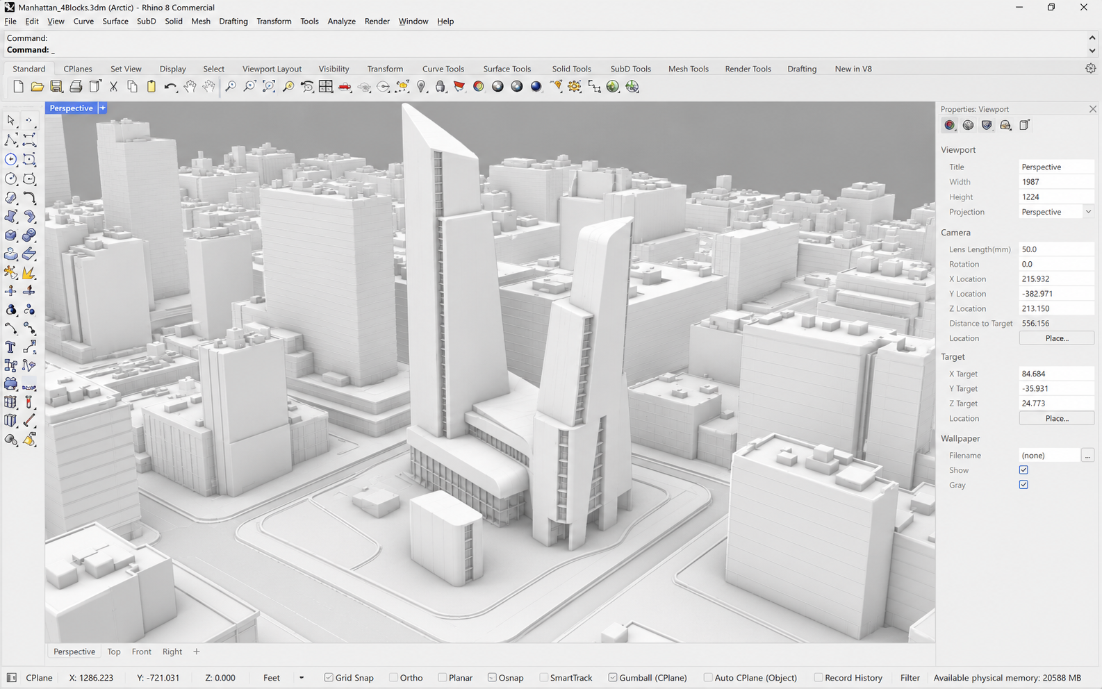Open the toolbar settings gear at right

[x=1090, y=69]
